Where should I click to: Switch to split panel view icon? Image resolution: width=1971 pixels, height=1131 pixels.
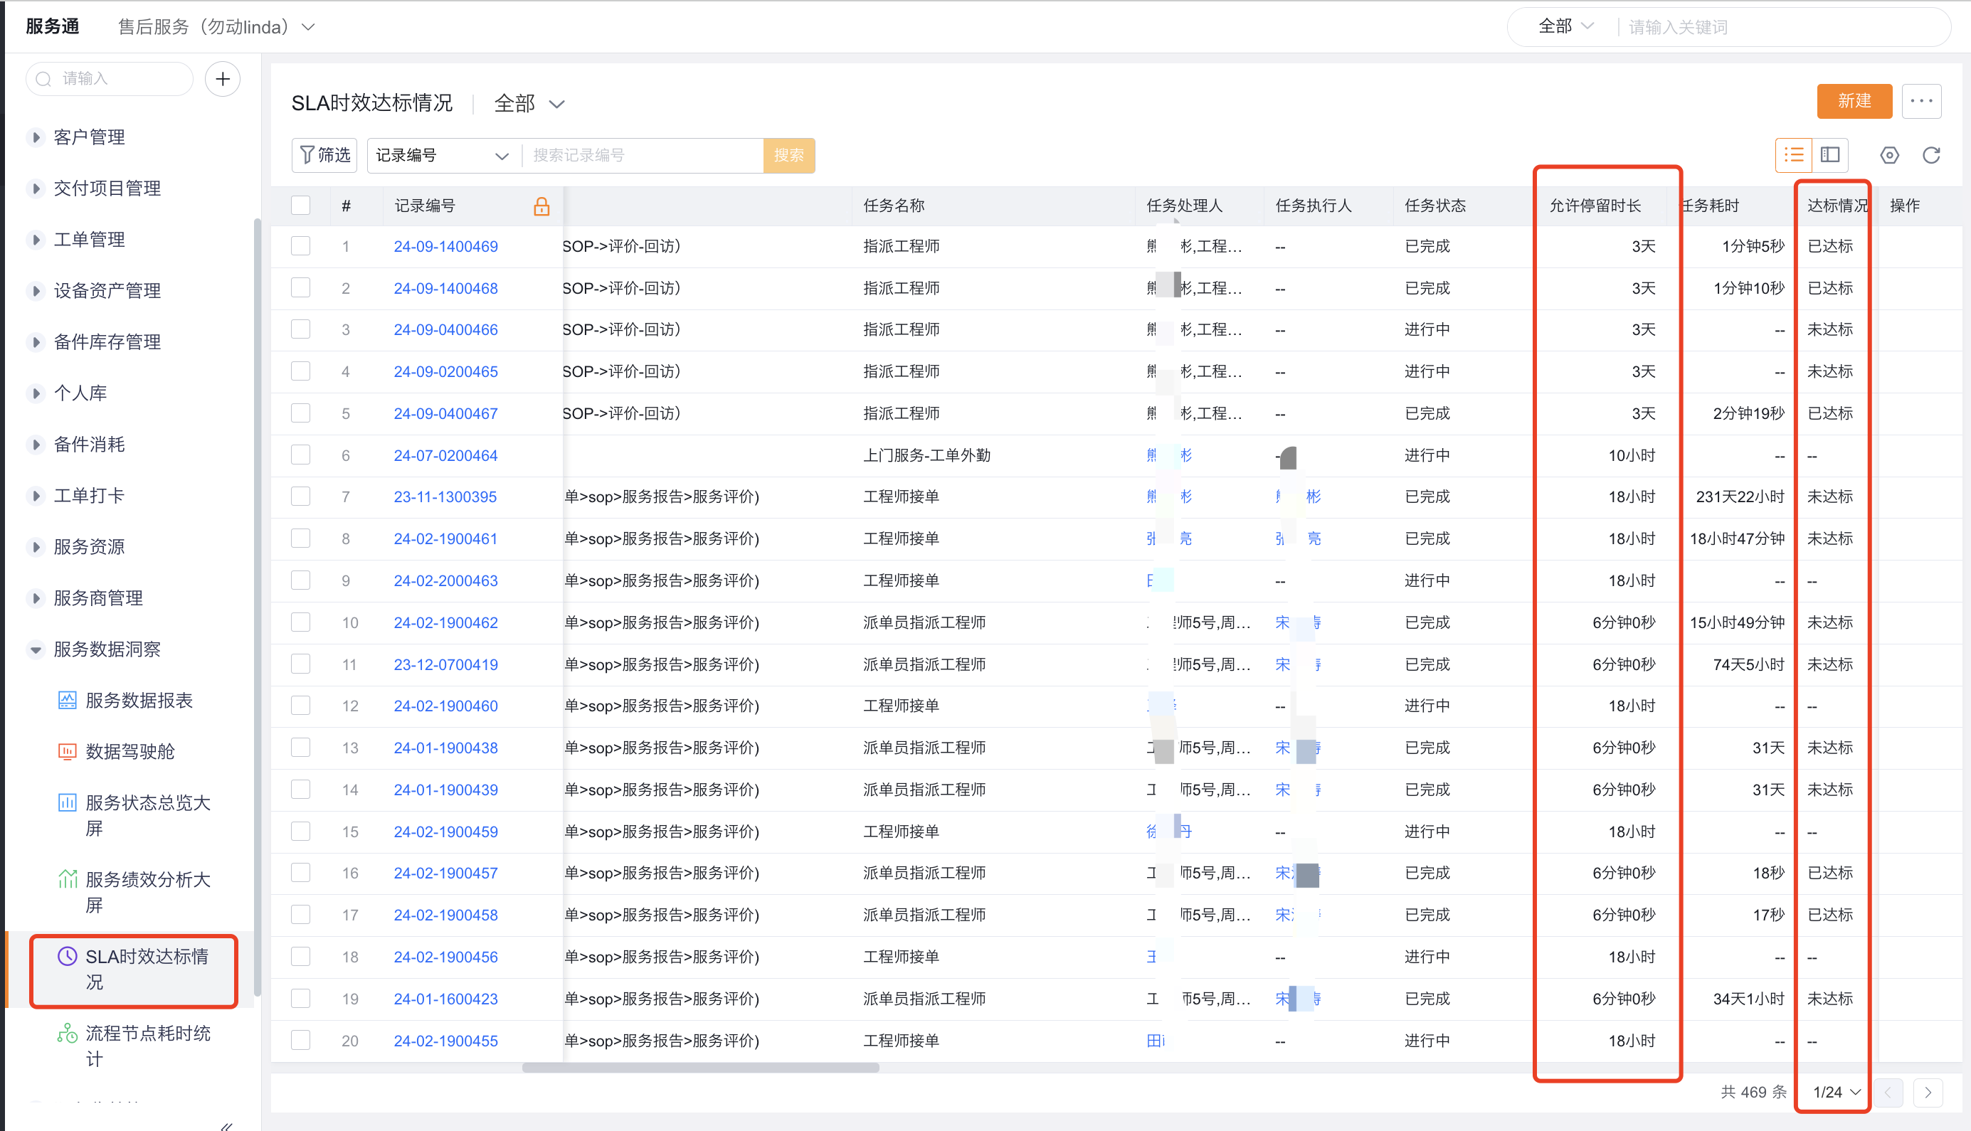pos(1830,155)
